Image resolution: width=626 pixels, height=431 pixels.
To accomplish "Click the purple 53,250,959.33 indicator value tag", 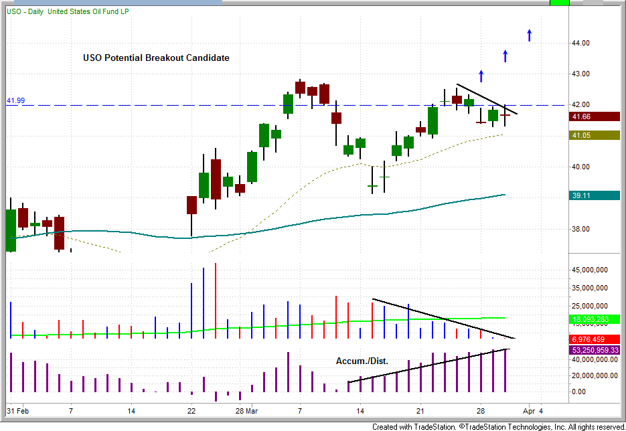I will (595, 350).
